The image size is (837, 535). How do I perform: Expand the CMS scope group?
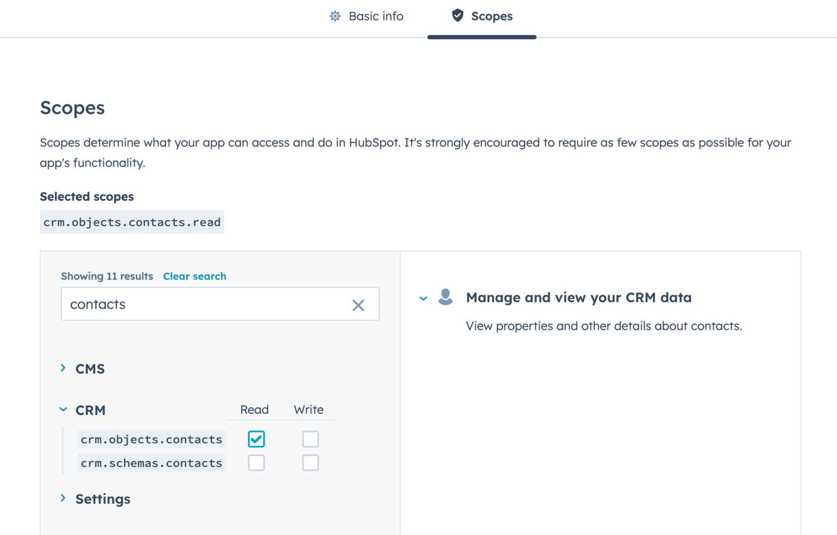coord(63,368)
